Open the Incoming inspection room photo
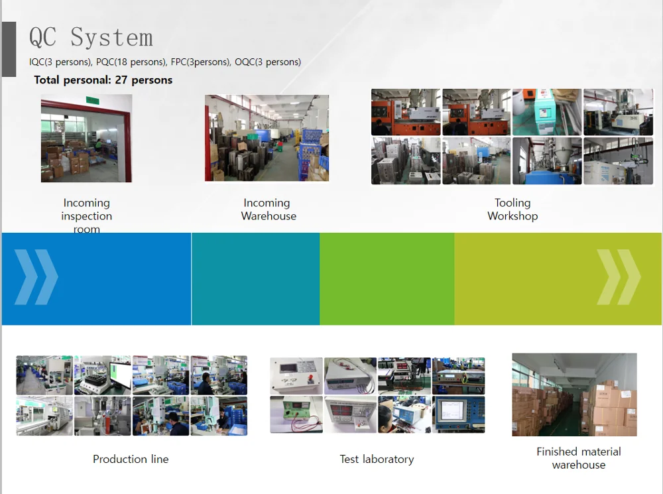This screenshot has width=663, height=494. tap(86, 138)
